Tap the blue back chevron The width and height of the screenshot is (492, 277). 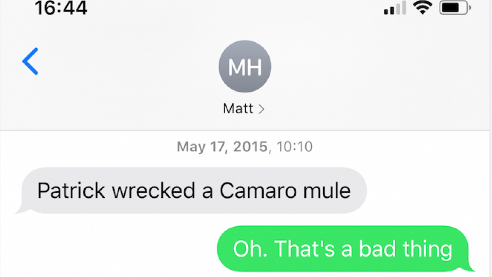(30, 61)
